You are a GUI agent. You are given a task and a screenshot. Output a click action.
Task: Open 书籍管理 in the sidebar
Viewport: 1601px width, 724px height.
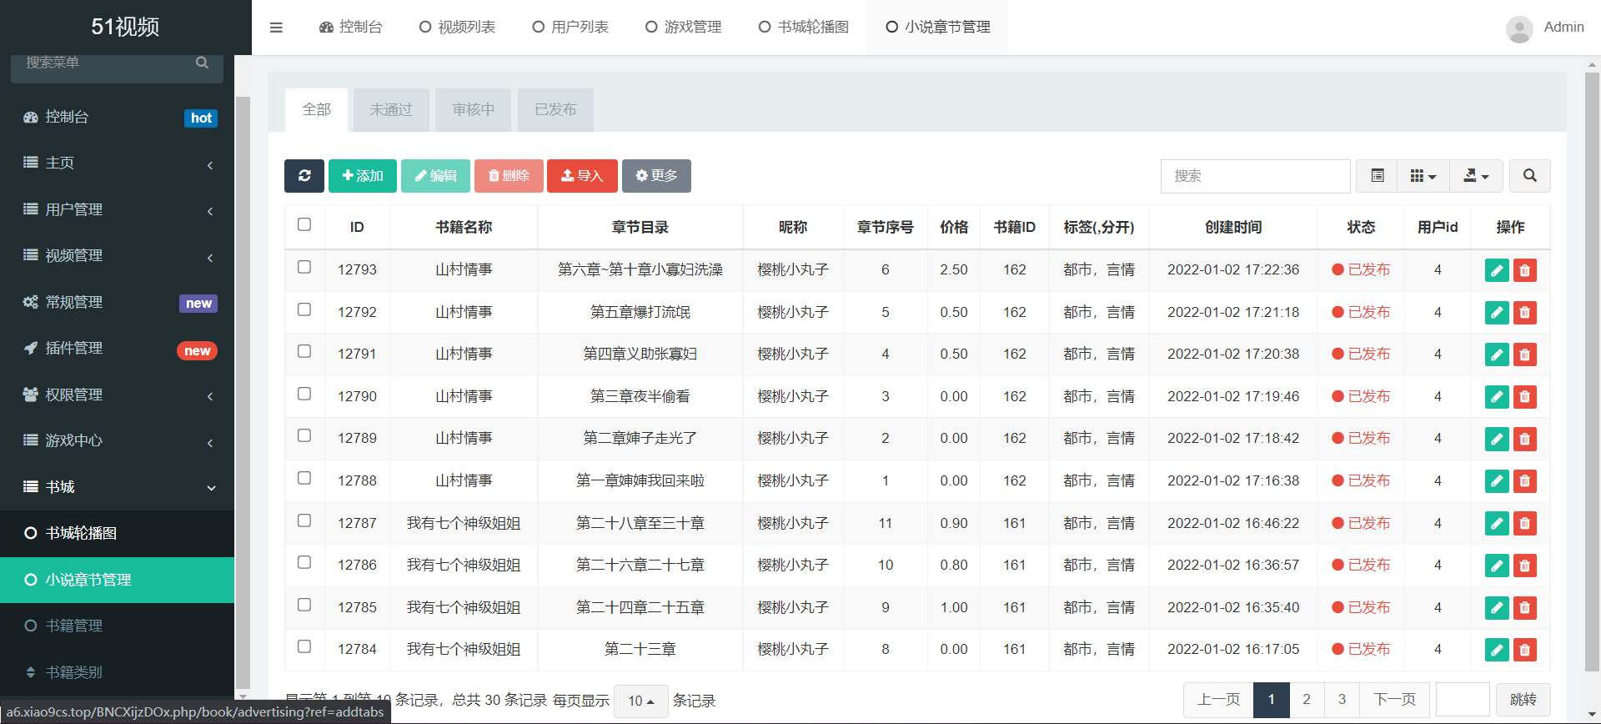[x=117, y=626]
